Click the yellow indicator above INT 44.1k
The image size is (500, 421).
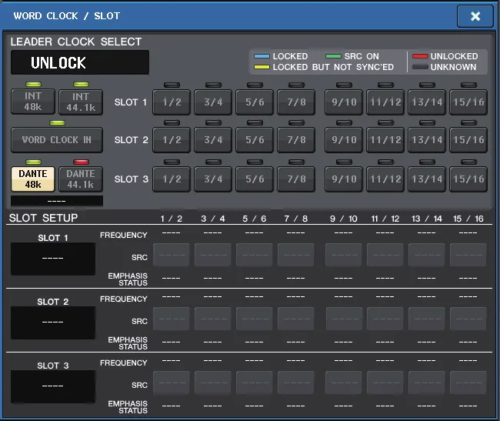tap(81, 85)
